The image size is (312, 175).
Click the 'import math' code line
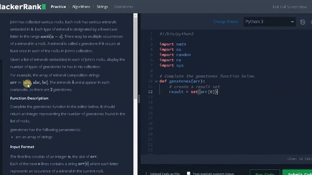173,44
